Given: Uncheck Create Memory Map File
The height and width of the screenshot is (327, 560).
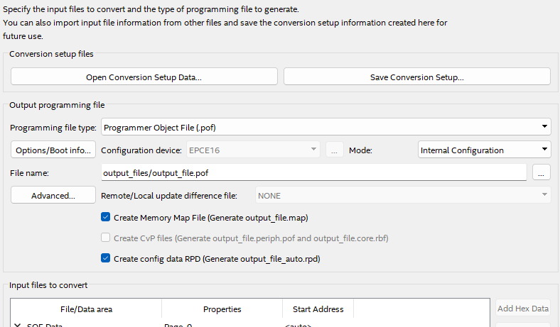Looking at the screenshot, I should tap(106, 217).
